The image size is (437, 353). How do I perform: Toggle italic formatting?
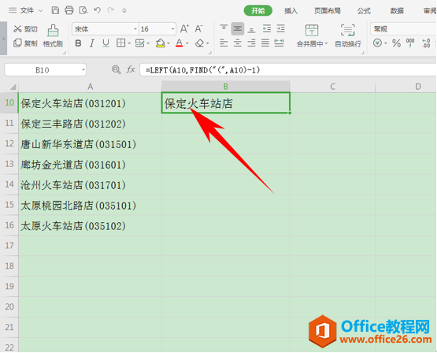coord(91,43)
